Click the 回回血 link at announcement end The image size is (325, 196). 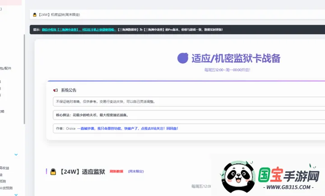point(172,128)
